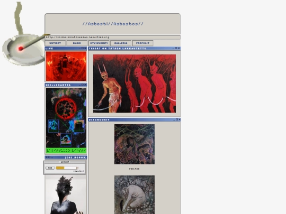Maximize the TEIDÄT ON TÄTÄEN LAKKAUTETTU panel
The height and width of the screenshot is (214, 286).
click(176, 48)
